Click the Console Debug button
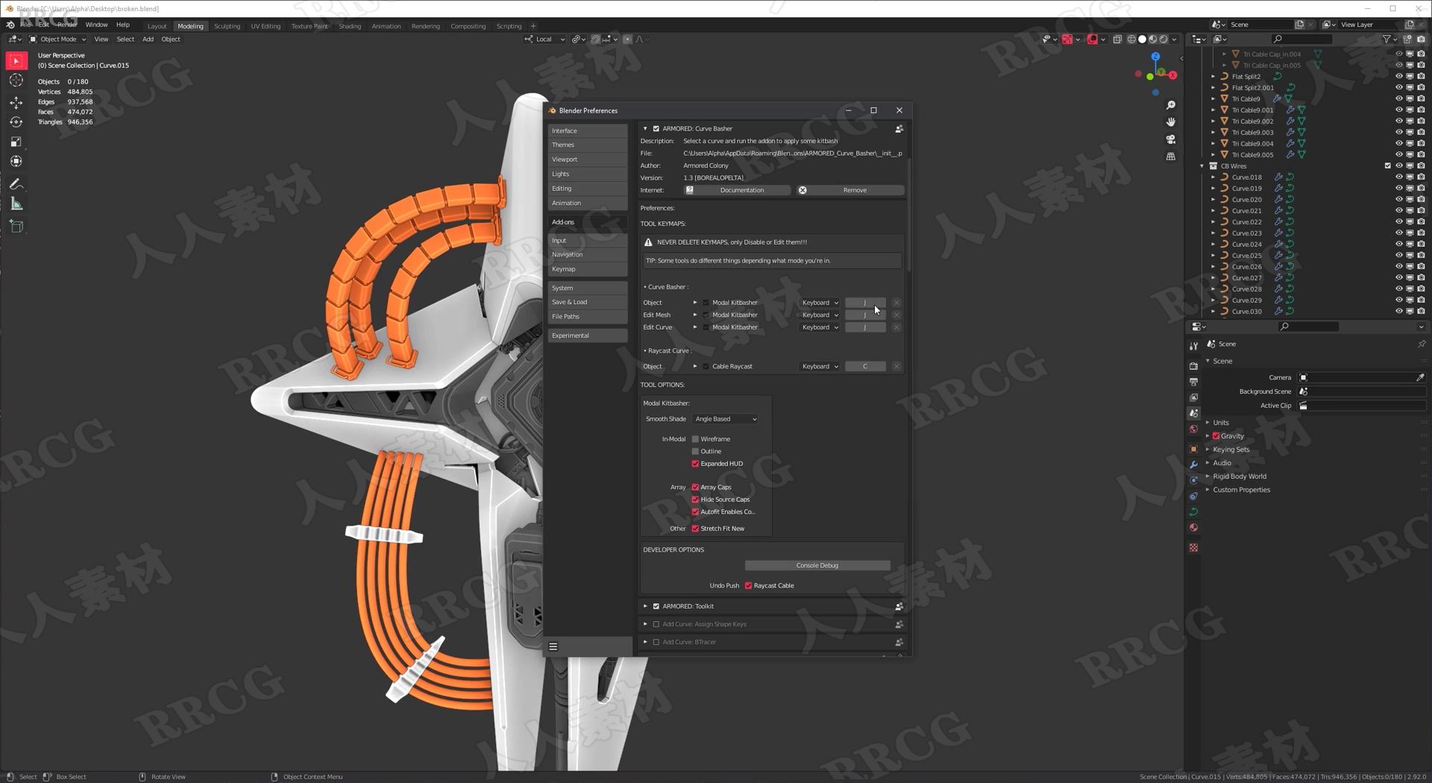The height and width of the screenshot is (783, 1432). 817,565
